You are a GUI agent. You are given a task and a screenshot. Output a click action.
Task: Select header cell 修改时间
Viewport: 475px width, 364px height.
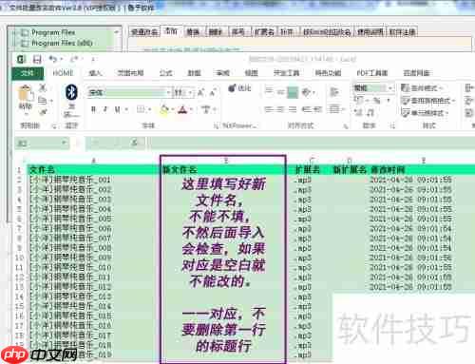pyautogui.click(x=388, y=170)
